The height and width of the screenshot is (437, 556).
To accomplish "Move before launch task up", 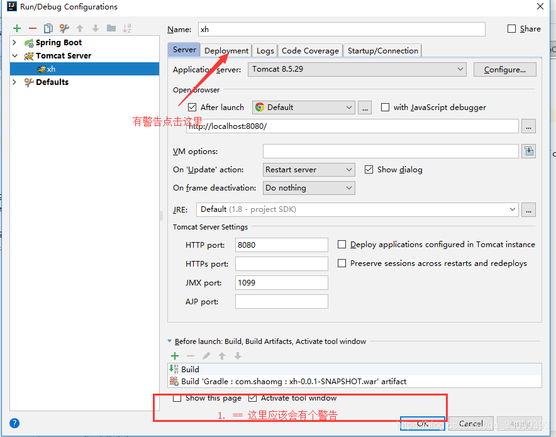I will pyautogui.click(x=222, y=356).
